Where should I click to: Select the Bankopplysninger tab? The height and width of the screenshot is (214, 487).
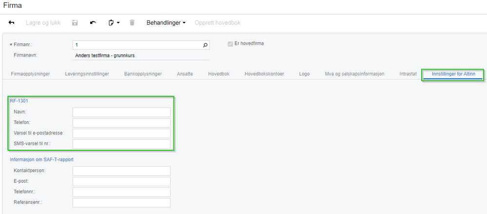pyautogui.click(x=143, y=74)
